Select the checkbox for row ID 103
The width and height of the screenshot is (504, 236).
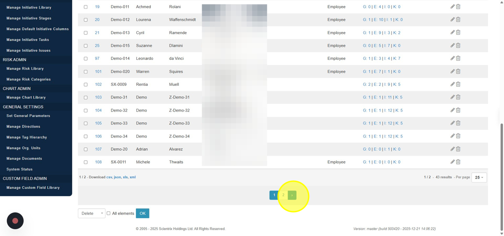(85, 98)
